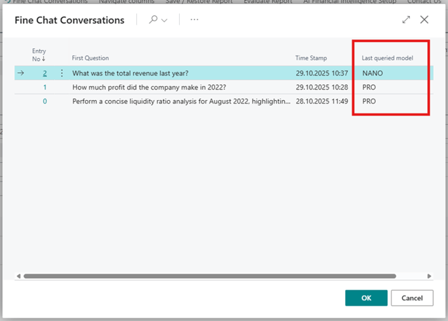The width and height of the screenshot is (448, 321).
Task: Click Last queried model column header
Action: [x=387, y=58]
